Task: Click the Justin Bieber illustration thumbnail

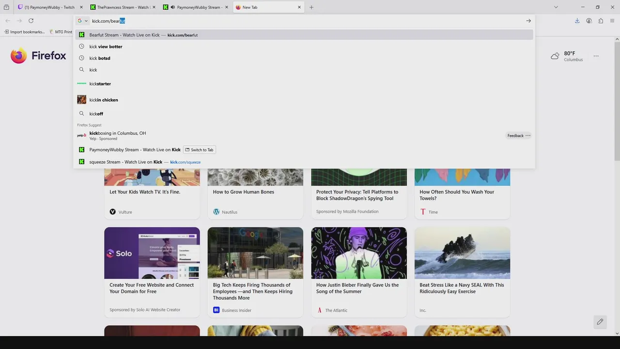Action: 359,253
